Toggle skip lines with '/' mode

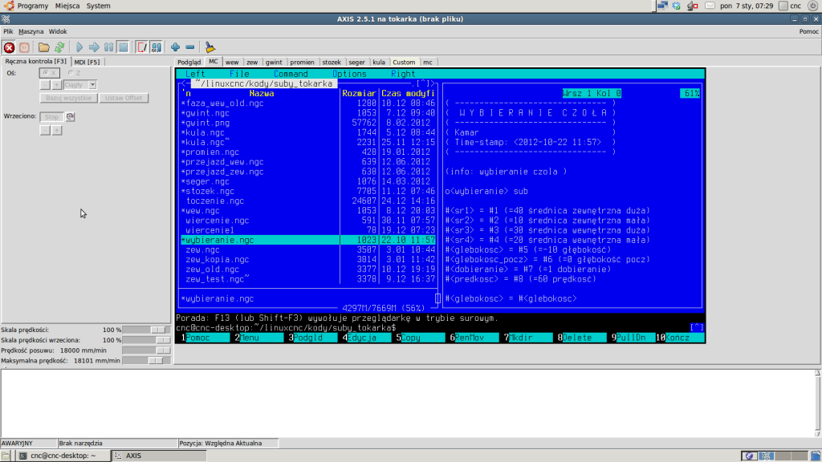tap(142, 47)
